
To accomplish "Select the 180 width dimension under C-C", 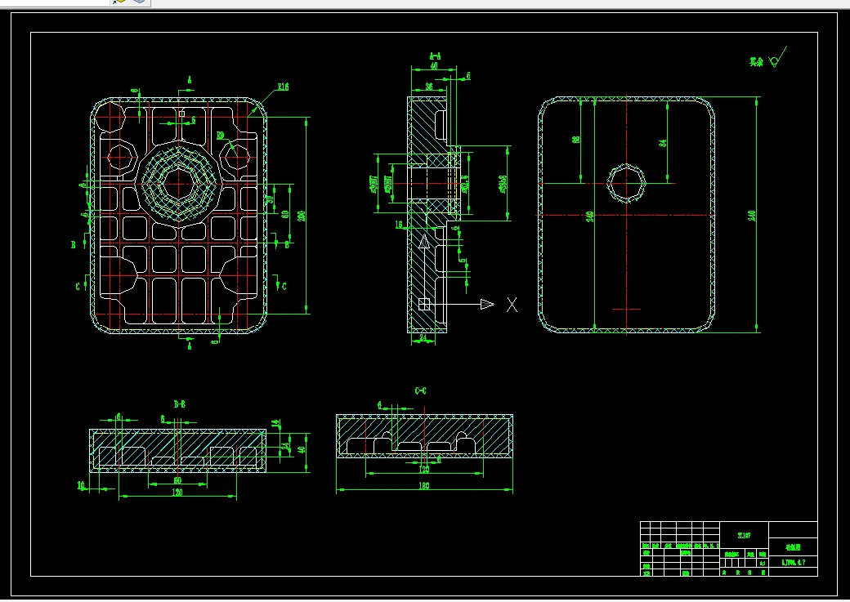I will (x=424, y=485).
